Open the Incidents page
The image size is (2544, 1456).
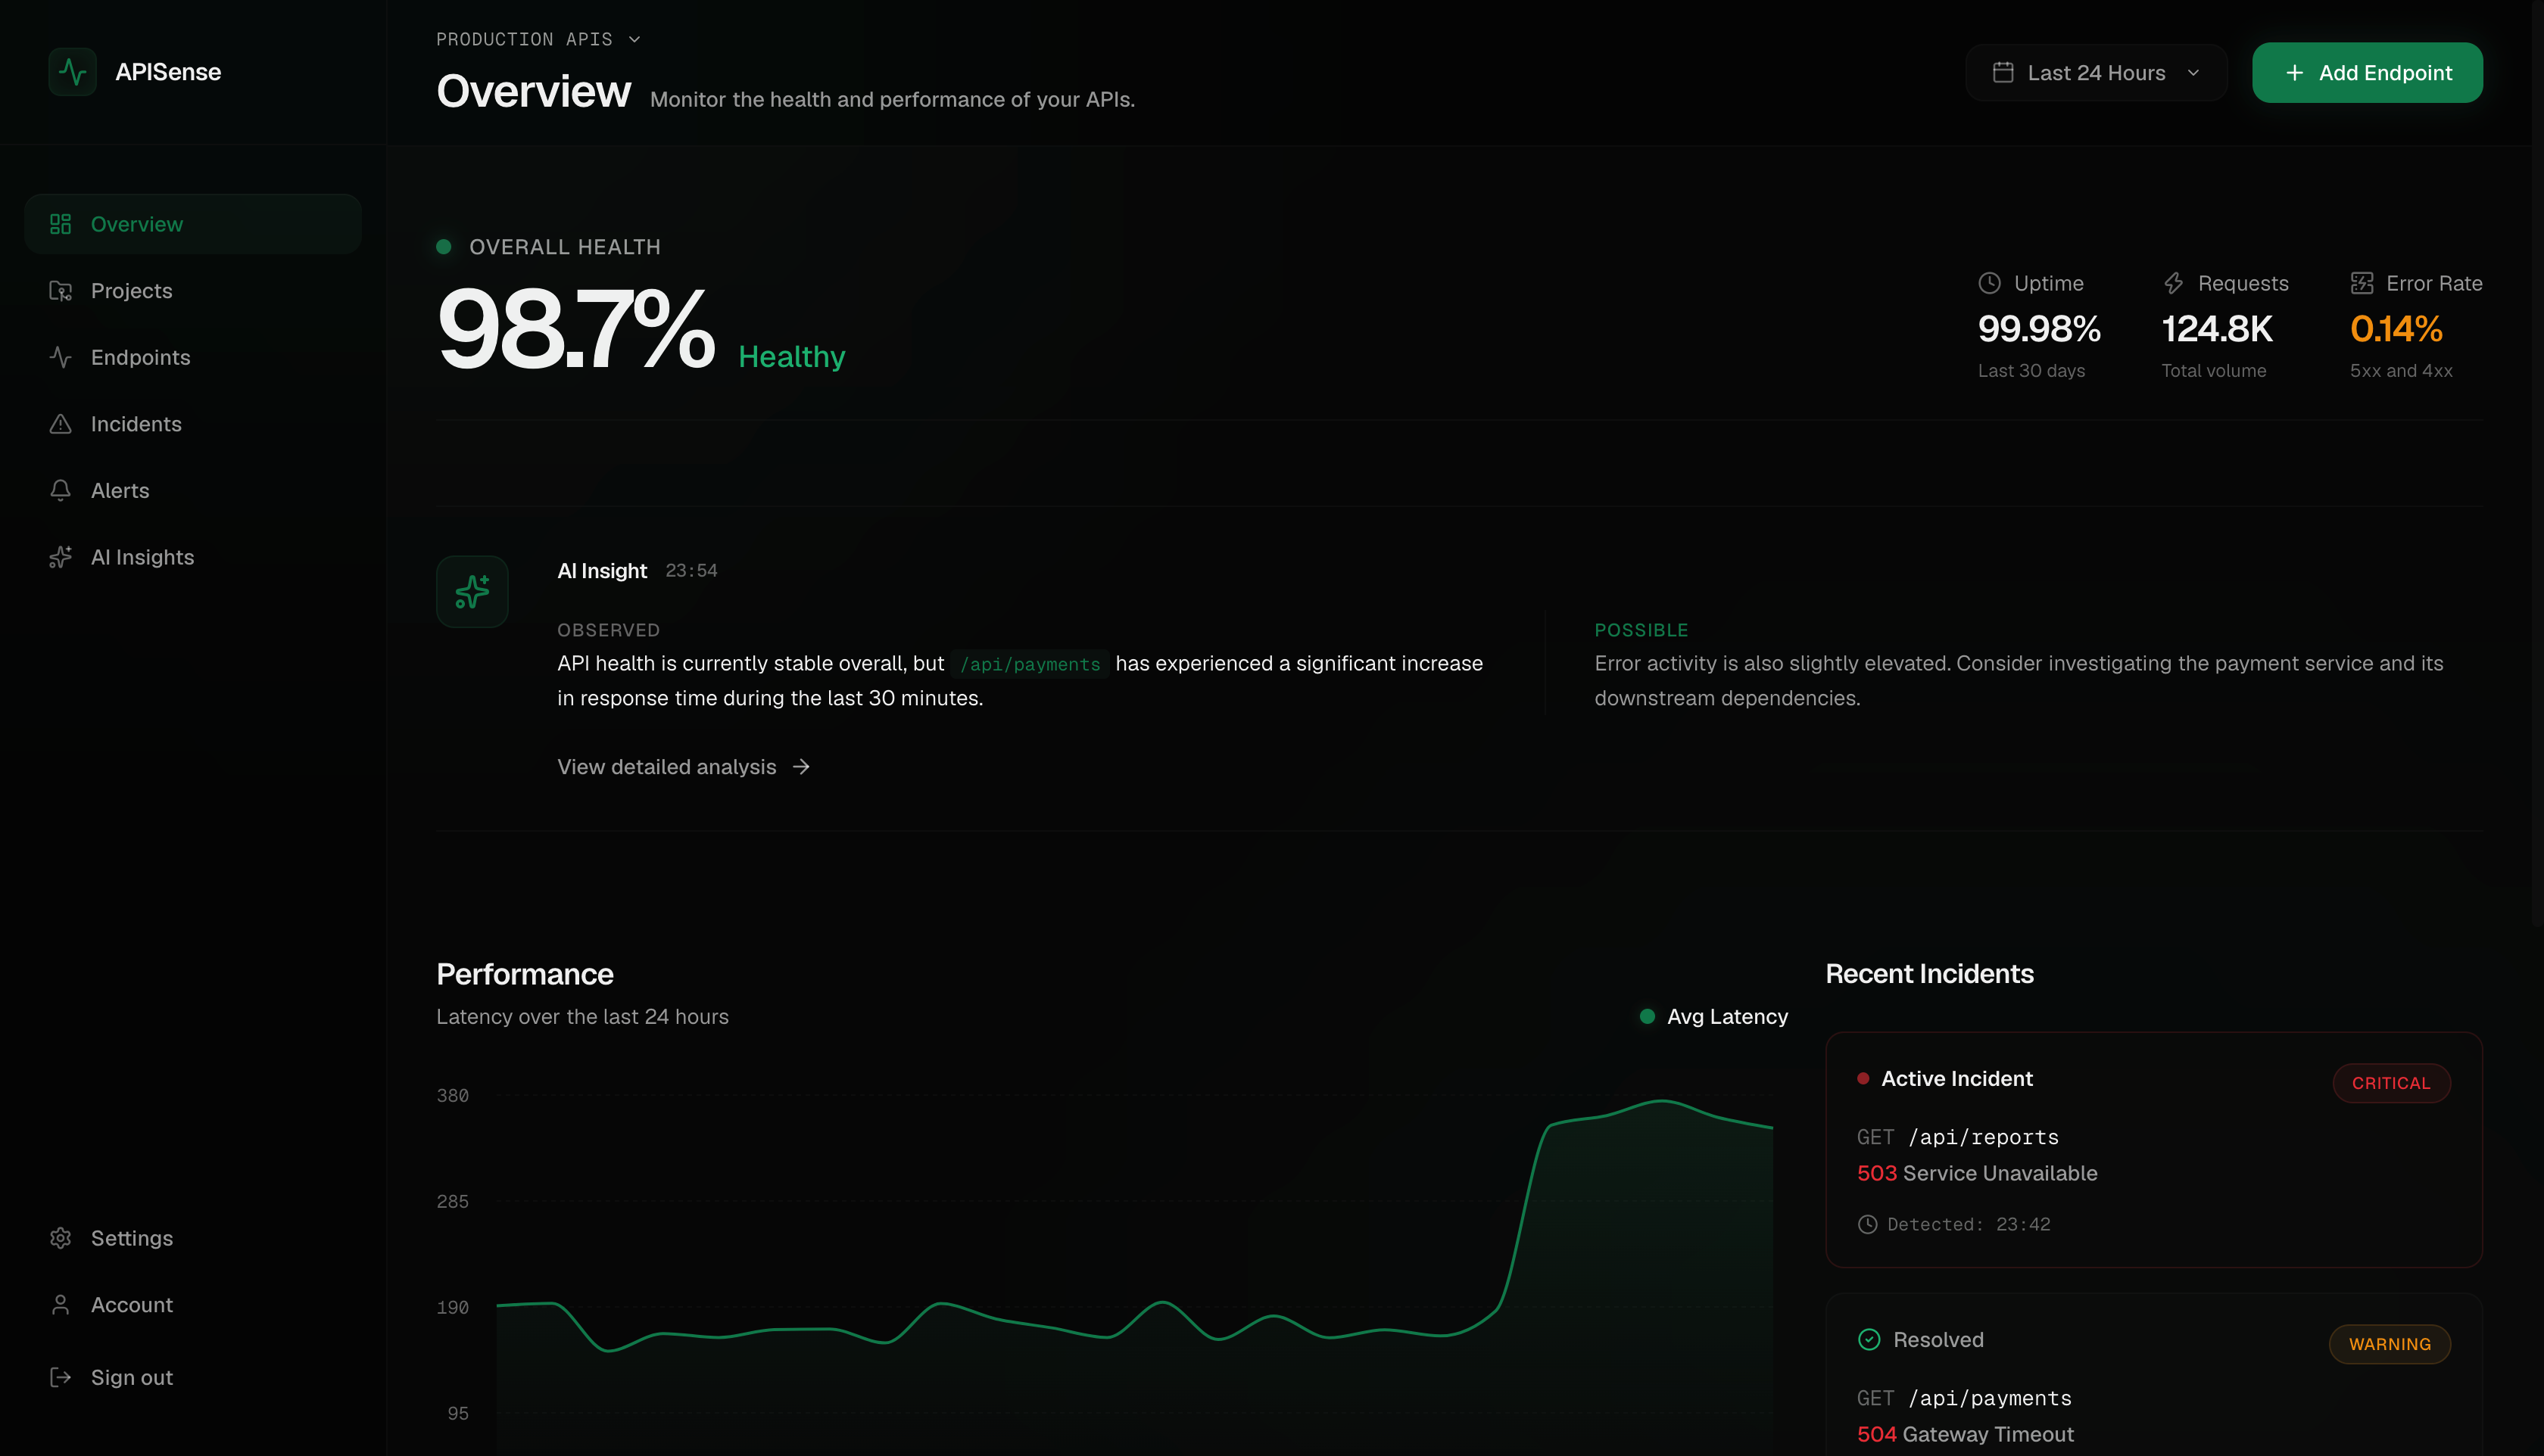[x=192, y=424]
